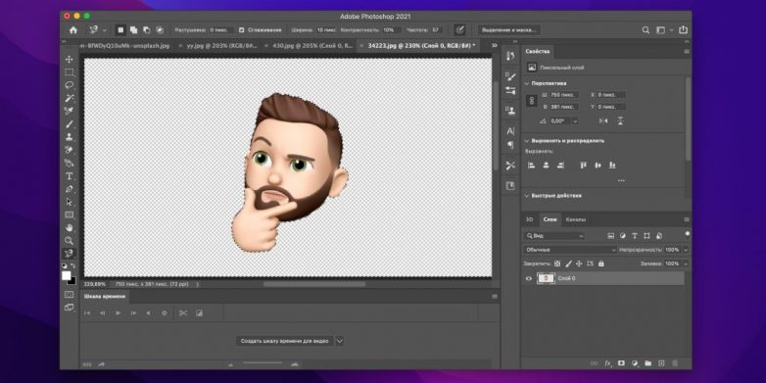Open the rotation angle dropdown
Image resolution: width=766 pixels, height=383 pixels.
coord(575,120)
